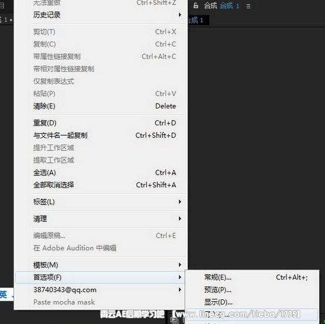Select 粘贴(P) menu entry
The width and height of the screenshot is (325, 324).
(101, 94)
